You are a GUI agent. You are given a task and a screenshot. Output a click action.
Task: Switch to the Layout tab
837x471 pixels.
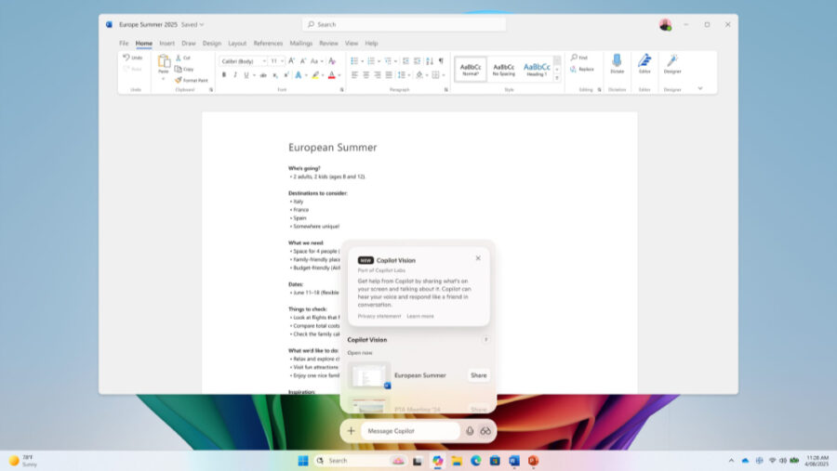click(237, 44)
